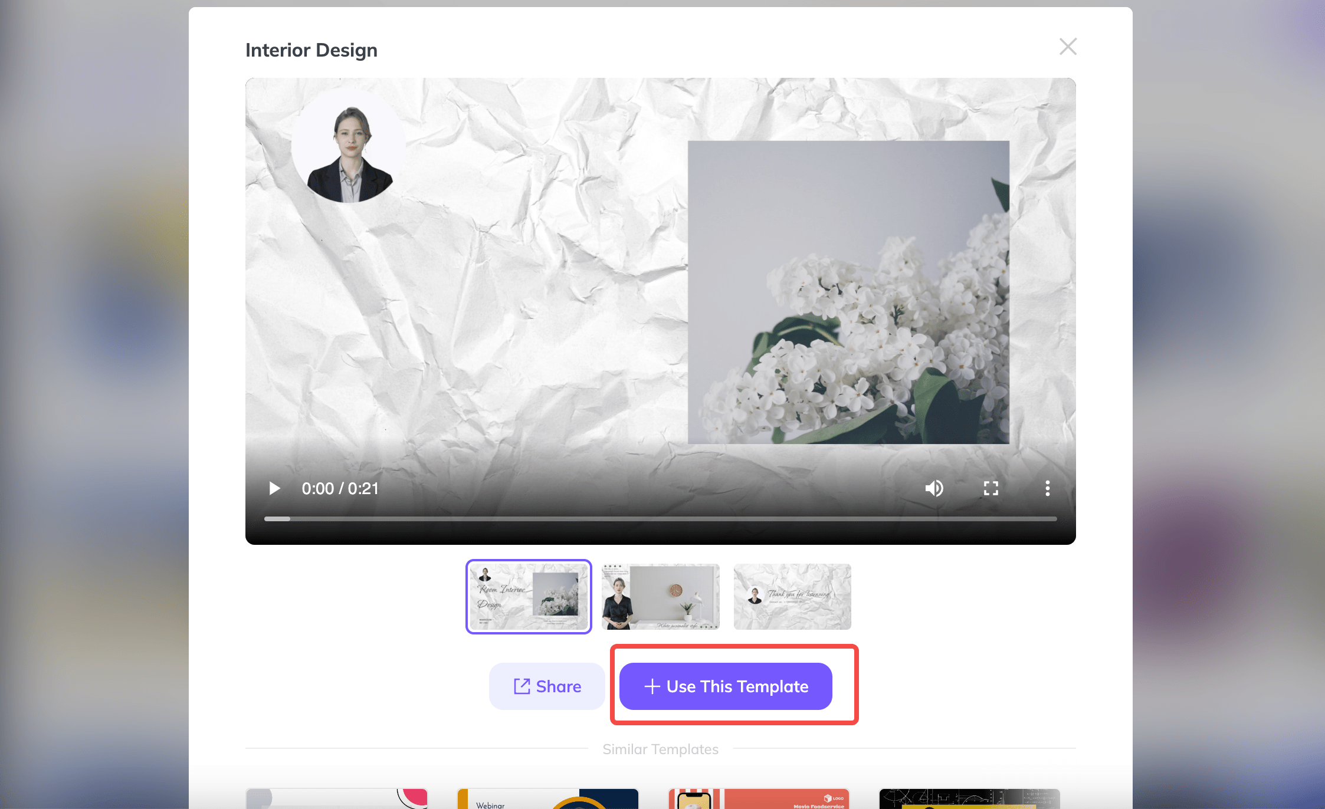1325x809 pixels.
Task: Close the Interior Design template dialog
Action: tap(1068, 47)
